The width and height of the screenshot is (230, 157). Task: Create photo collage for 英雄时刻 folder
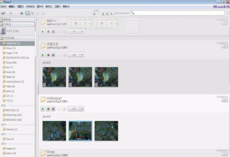48,55
